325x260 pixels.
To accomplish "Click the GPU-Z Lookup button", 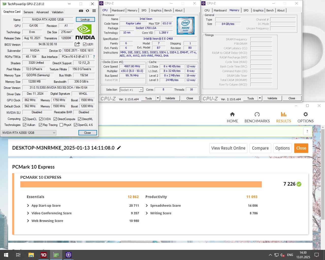I will pos(85,20).
